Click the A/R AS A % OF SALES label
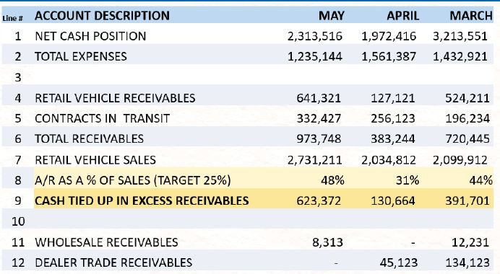 click(133, 180)
